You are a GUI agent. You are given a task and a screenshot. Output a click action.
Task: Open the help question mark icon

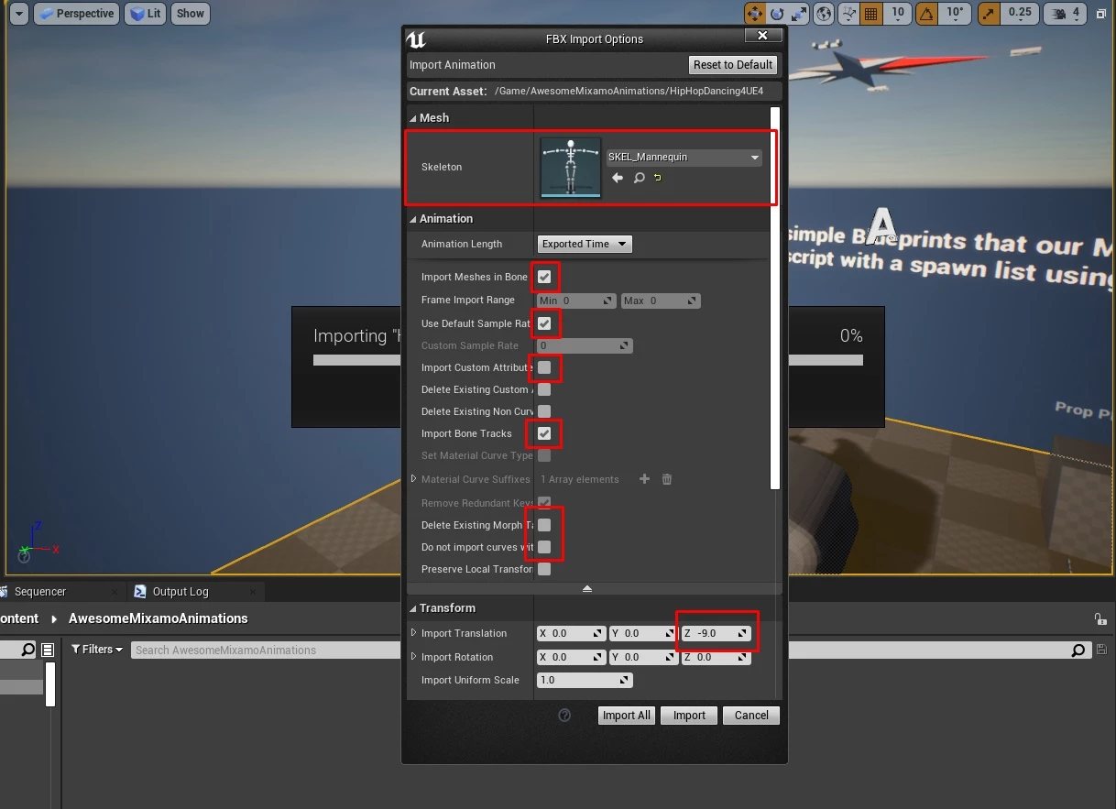(x=564, y=716)
